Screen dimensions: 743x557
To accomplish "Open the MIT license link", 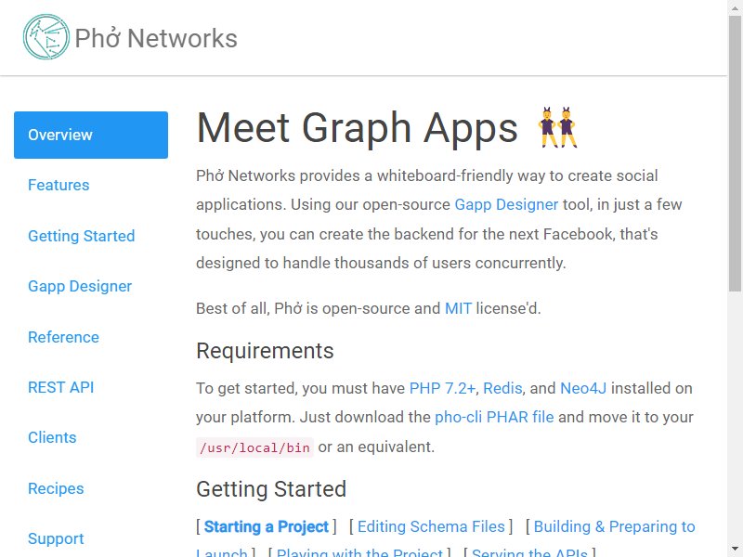I will pyautogui.click(x=458, y=308).
